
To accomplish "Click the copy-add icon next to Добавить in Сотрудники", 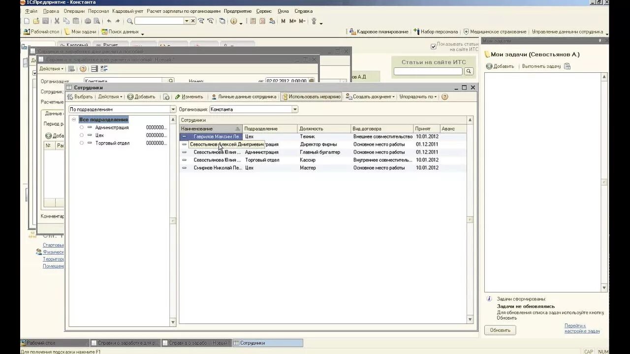I will coord(166,97).
